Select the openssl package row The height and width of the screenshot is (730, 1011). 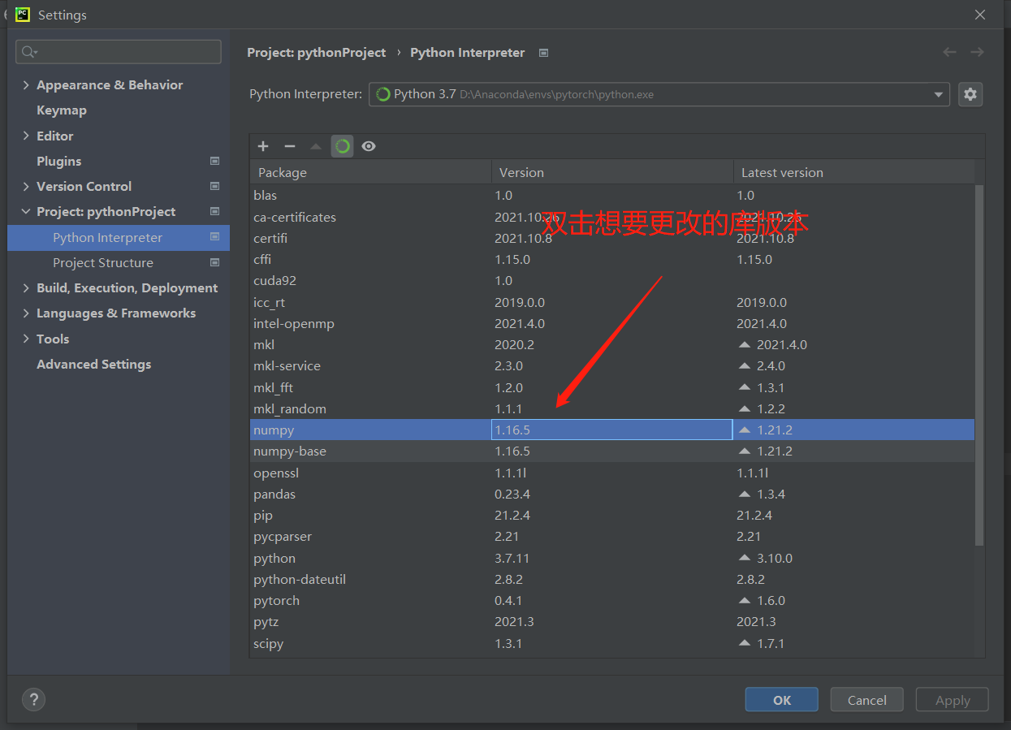612,473
